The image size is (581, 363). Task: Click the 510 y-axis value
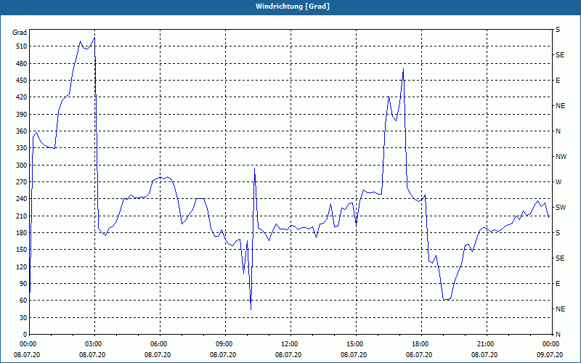[22, 46]
